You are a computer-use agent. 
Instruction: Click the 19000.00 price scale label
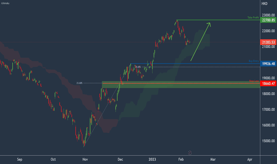pos(268,78)
